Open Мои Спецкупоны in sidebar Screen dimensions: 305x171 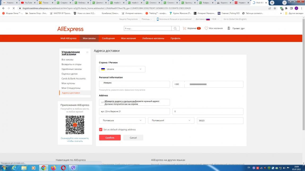pyautogui.click(x=71, y=88)
